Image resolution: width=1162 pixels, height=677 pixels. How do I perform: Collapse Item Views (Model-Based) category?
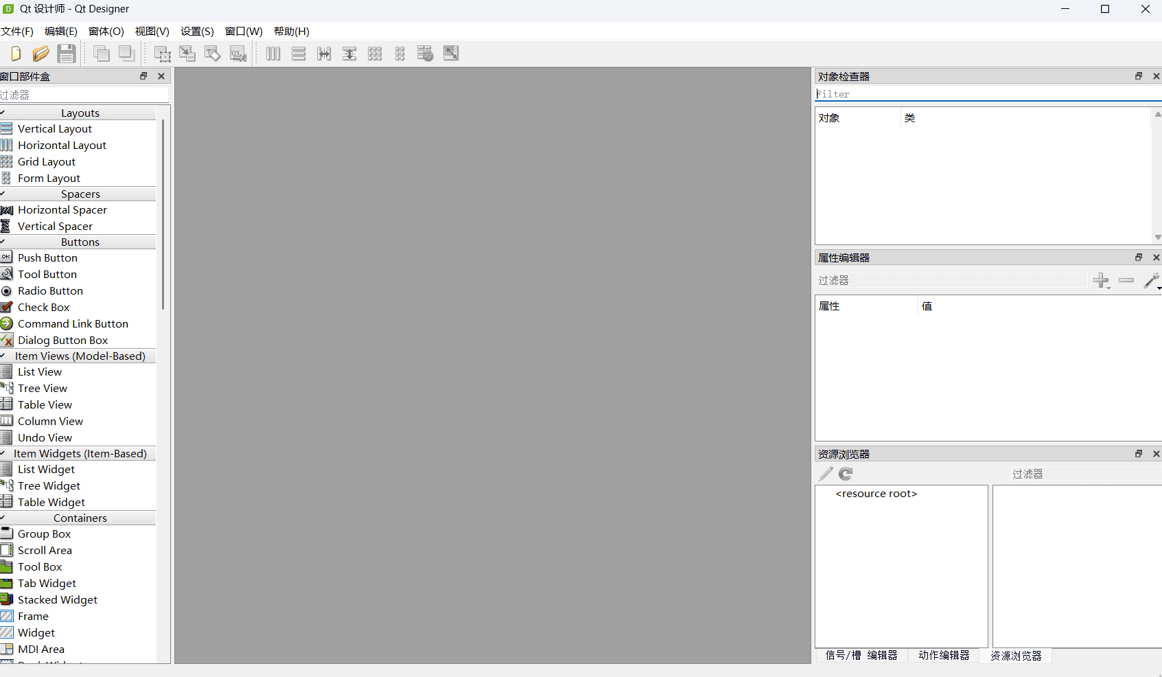point(78,356)
